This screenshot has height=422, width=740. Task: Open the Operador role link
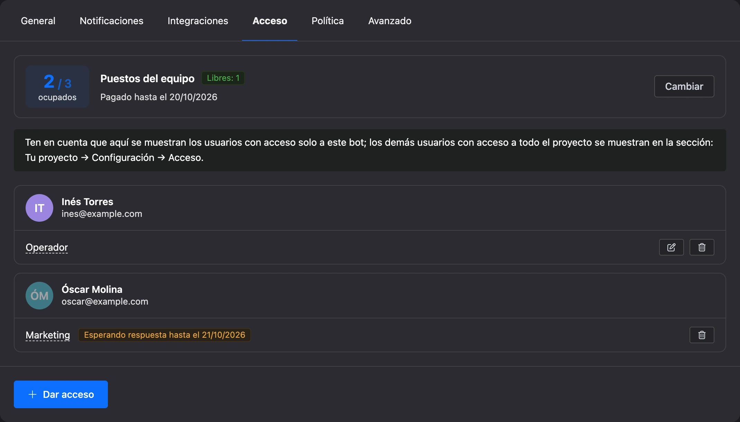47,248
